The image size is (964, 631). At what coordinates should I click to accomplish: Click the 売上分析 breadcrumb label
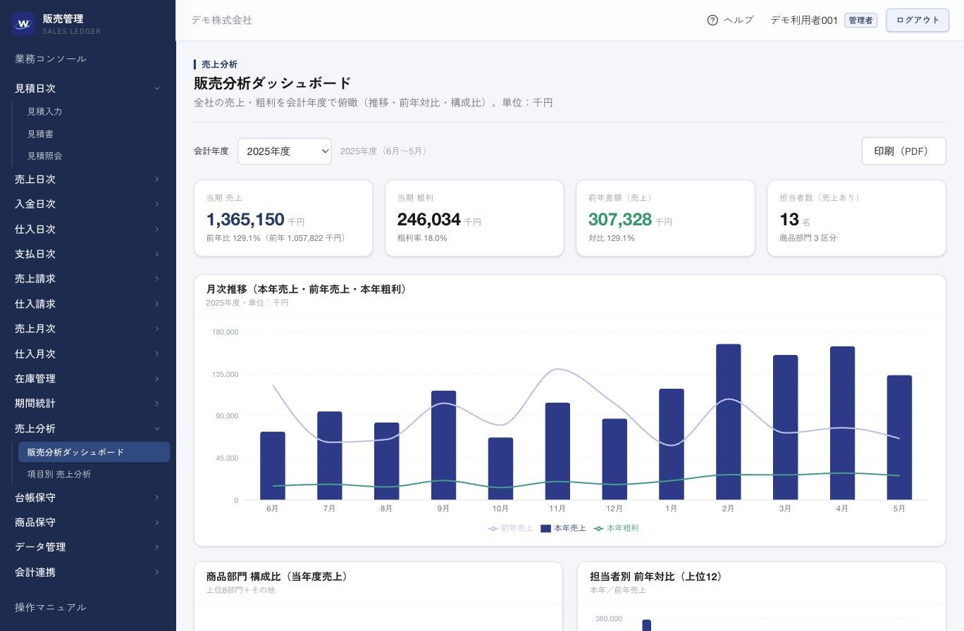(219, 64)
